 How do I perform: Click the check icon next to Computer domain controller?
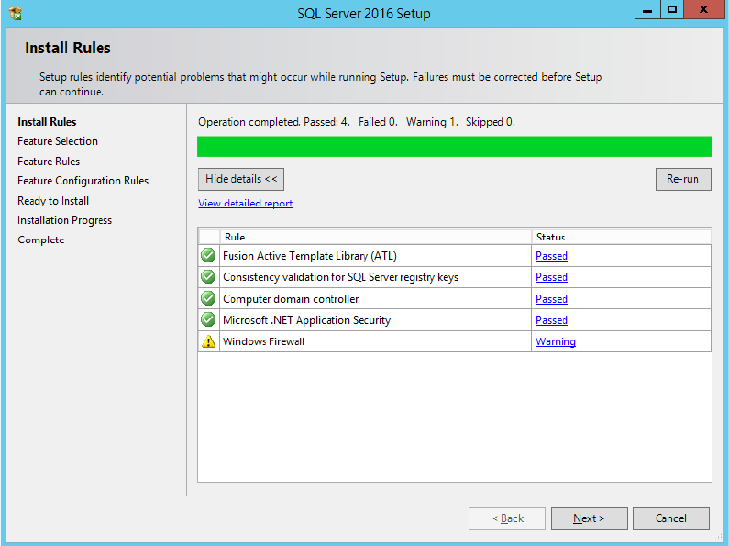(208, 298)
